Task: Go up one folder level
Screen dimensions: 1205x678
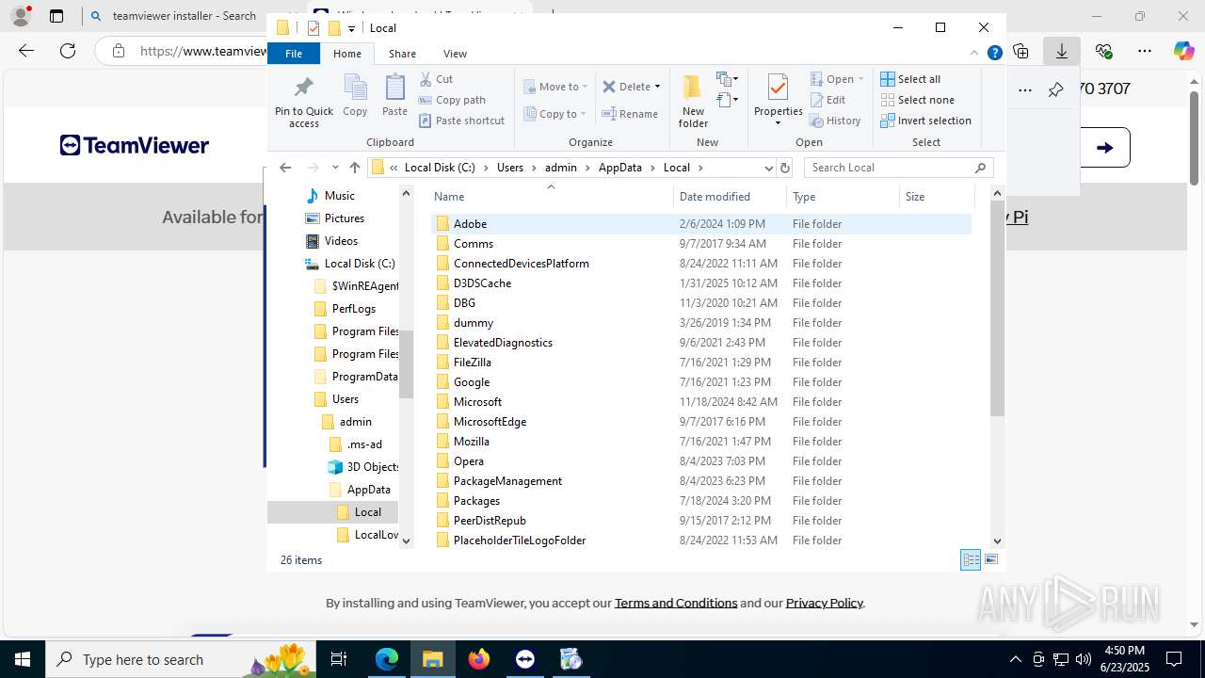Action: [x=354, y=168]
